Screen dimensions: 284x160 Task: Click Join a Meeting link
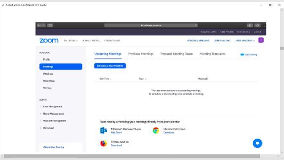(x=222, y=41)
